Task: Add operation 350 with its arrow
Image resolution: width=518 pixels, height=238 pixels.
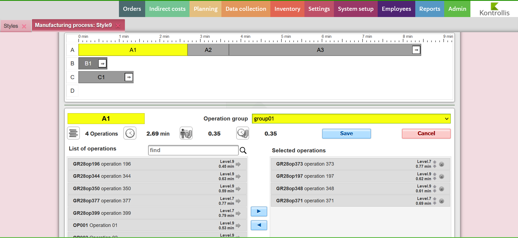Action: [238, 189]
